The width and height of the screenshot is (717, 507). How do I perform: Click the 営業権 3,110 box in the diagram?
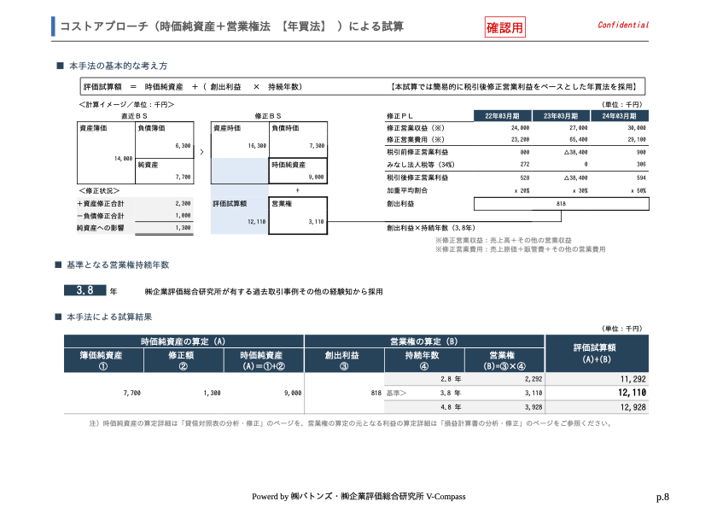coord(298,216)
